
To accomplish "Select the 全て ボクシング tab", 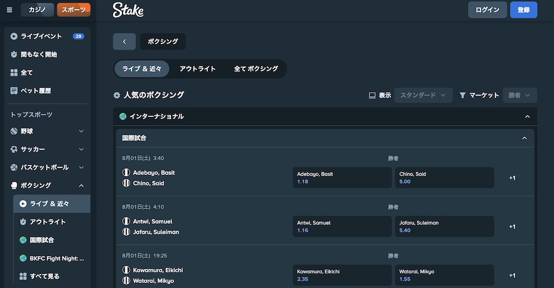I will (x=256, y=69).
